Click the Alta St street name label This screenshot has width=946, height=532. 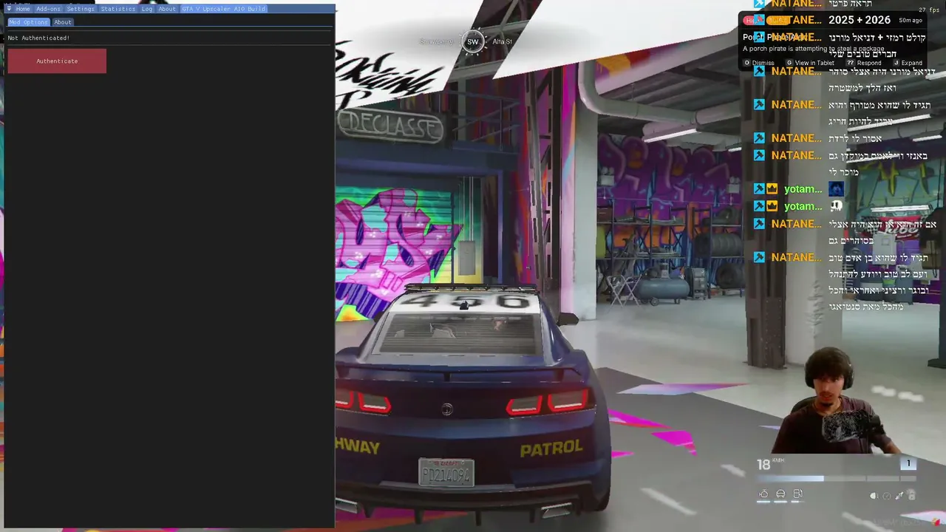click(x=503, y=41)
